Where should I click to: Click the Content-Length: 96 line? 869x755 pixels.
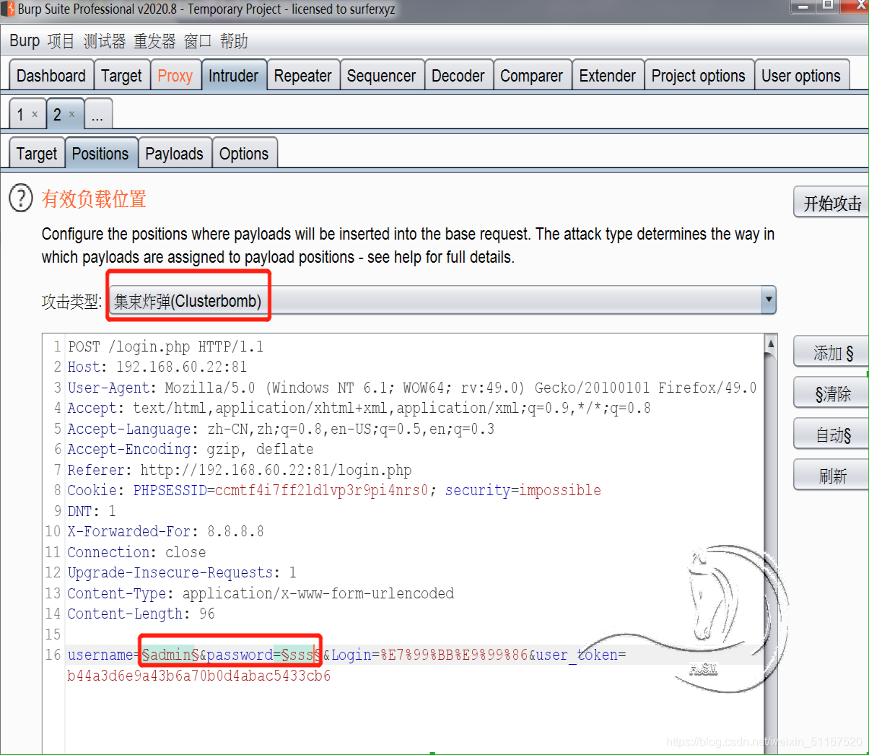click(141, 614)
